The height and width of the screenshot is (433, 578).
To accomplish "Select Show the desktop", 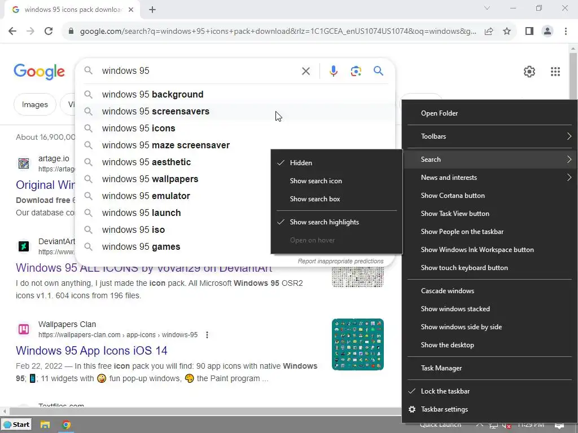I will [x=489, y=345].
